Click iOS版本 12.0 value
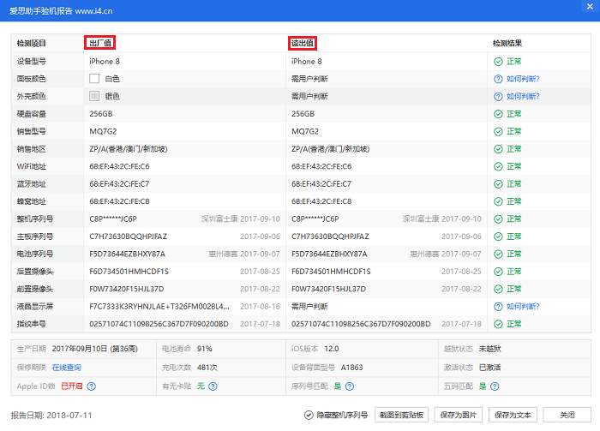Viewport: 600px width, 431px height. pos(332,349)
